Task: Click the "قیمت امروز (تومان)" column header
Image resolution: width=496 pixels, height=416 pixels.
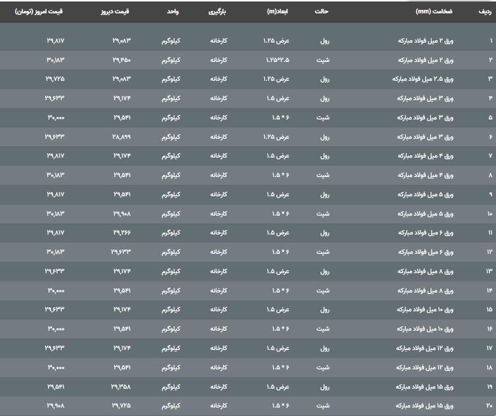Action: pyautogui.click(x=39, y=11)
